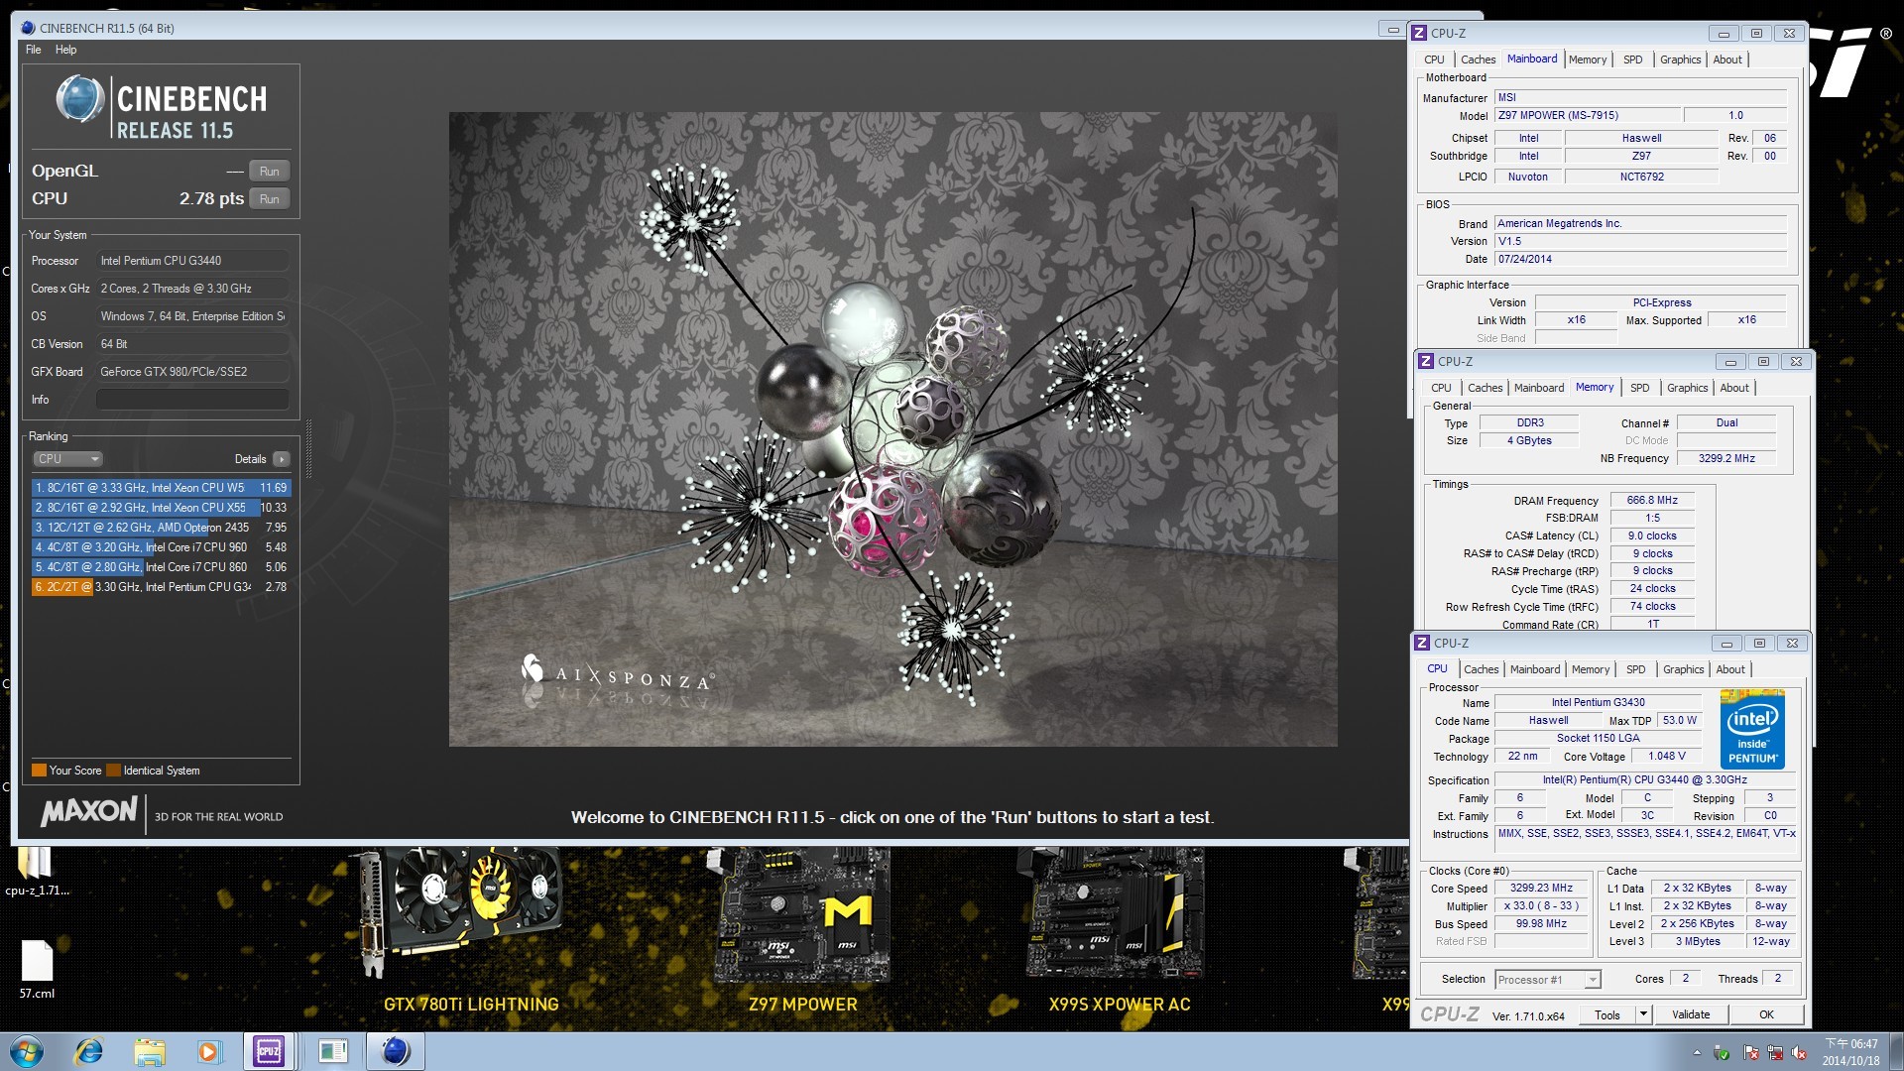Click the Core Voltage value 1.048 V
Image resolution: width=1904 pixels, height=1071 pixels.
pyautogui.click(x=1666, y=757)
